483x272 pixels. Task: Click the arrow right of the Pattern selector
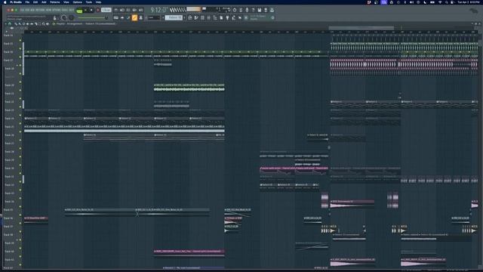coord(184,17)
